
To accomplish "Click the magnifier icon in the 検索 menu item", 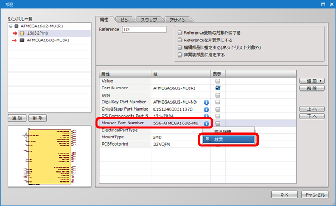I will 208,140.
